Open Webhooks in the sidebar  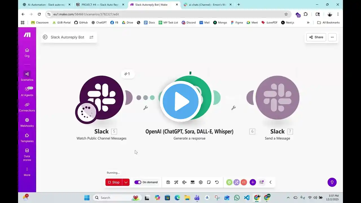point(27,122)
